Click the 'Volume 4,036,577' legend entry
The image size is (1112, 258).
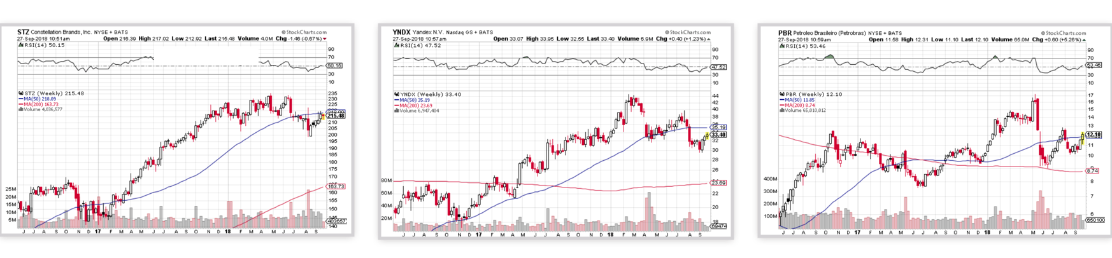41,109
